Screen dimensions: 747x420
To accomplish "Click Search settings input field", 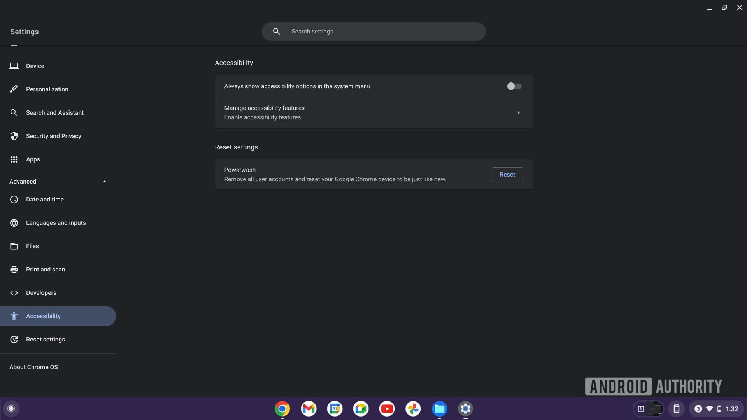I will [373, 31].
